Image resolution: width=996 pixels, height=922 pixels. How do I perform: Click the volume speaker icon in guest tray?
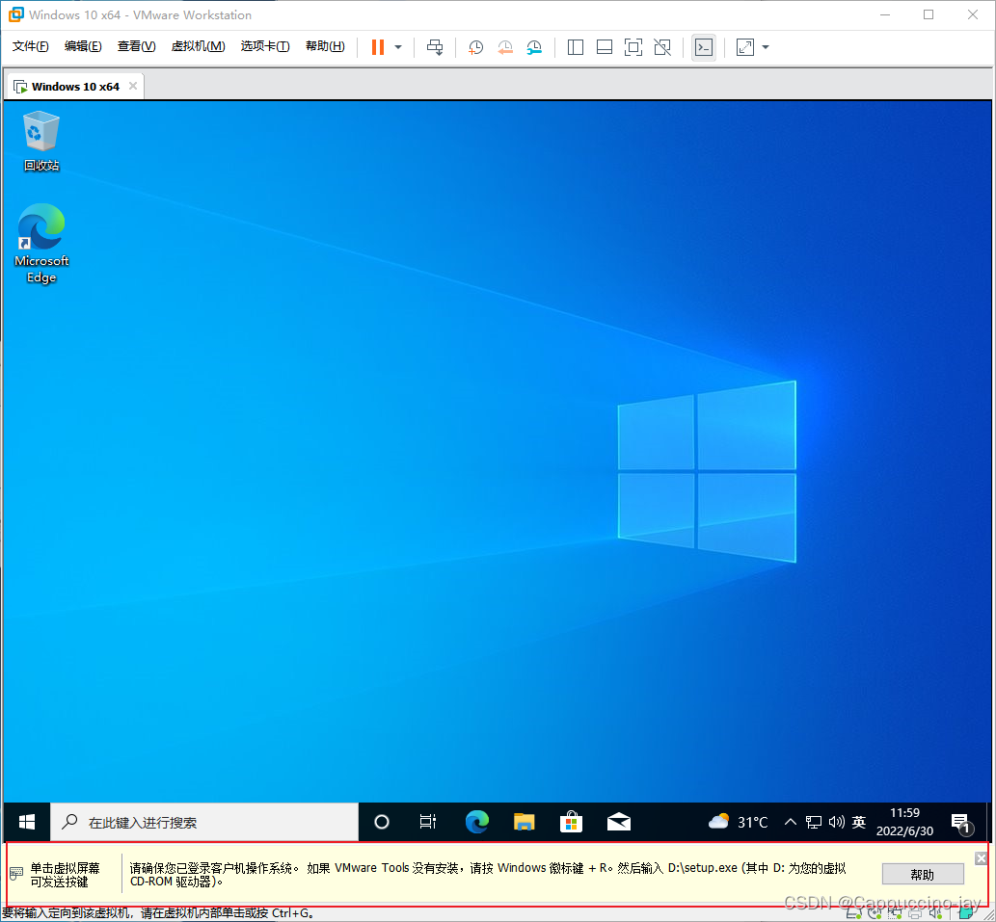click(837, 823)
